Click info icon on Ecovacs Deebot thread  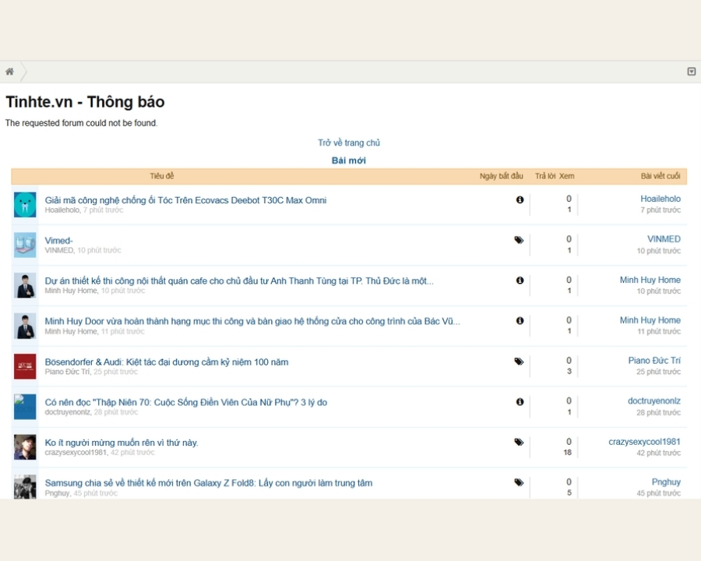520,200
